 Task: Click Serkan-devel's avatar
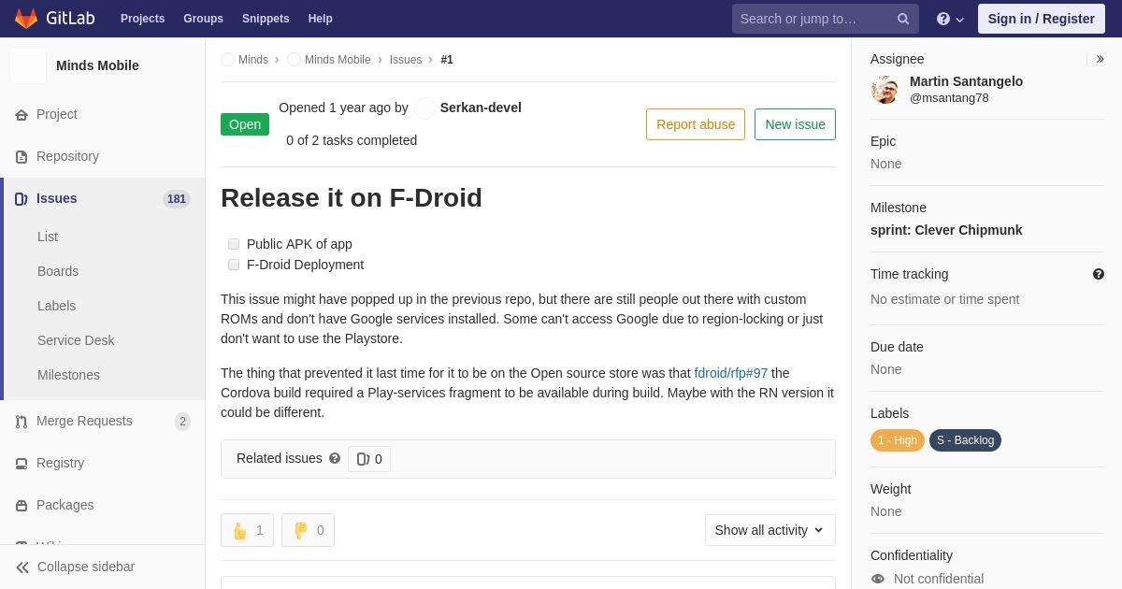click(425, 108)
